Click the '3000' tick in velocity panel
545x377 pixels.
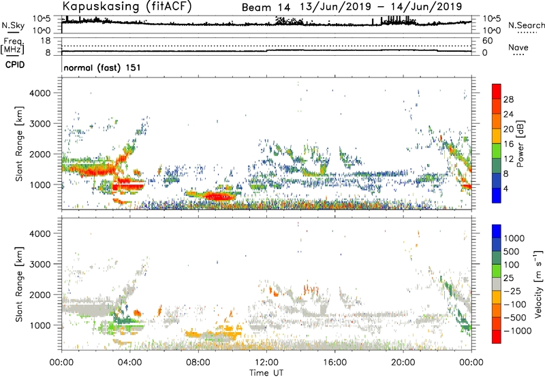(40, 264)
